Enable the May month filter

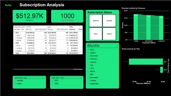(x=88, y=74)
